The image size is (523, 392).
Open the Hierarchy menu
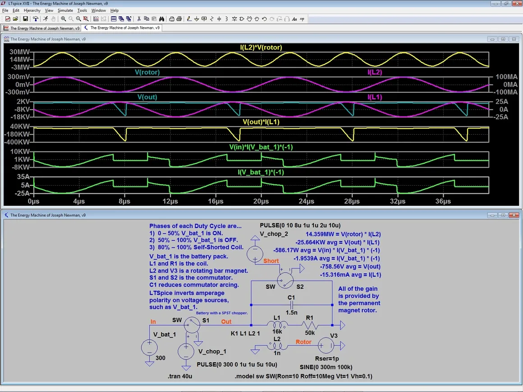[32, 10]
